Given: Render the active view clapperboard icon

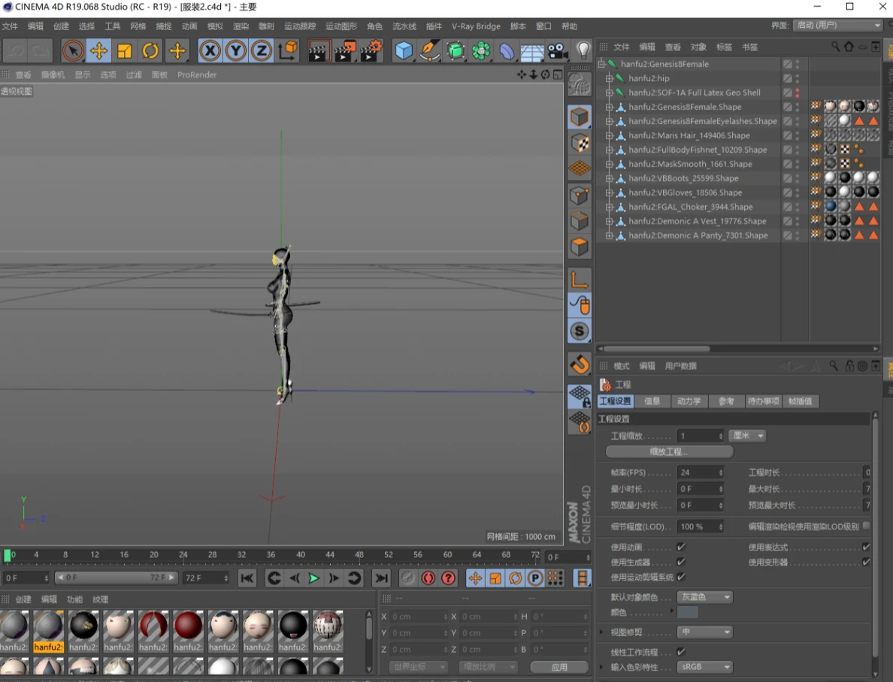Looking at the screenshot, I should coord(319,50).
